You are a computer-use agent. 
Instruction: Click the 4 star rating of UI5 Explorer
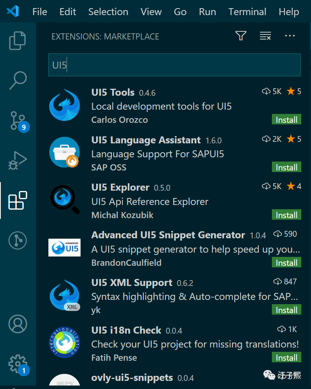click(294, 186)
